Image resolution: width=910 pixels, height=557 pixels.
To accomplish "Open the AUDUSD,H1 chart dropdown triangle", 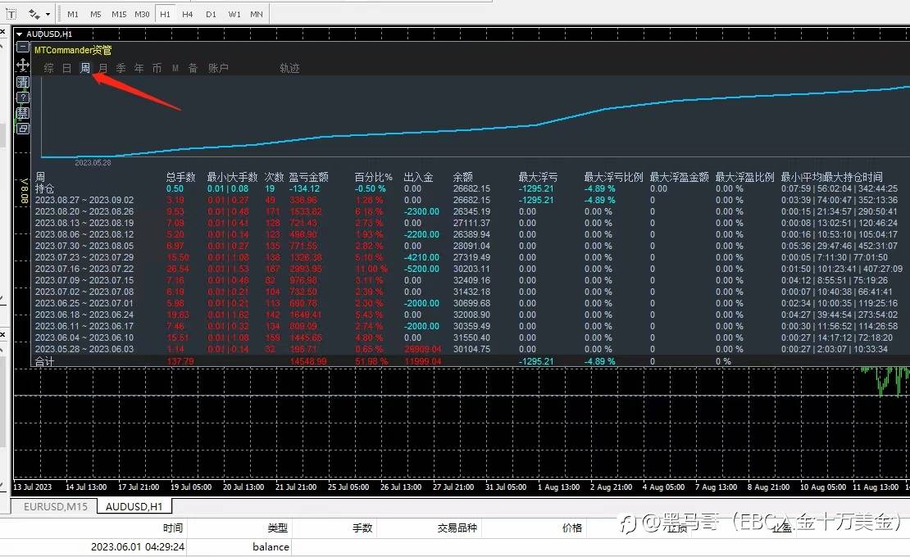I will pos(19,34).
